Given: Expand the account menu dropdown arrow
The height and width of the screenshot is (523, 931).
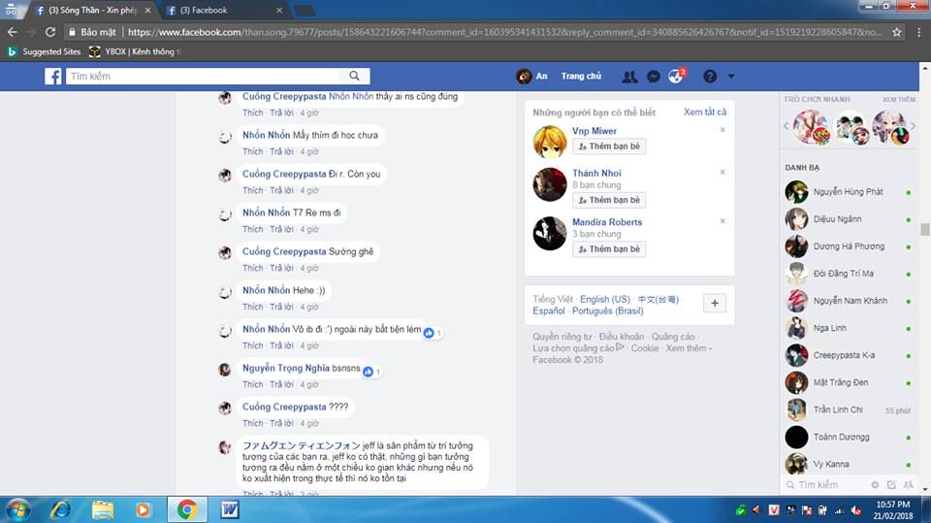Looking at the screenshot, I should click(731, 77).
